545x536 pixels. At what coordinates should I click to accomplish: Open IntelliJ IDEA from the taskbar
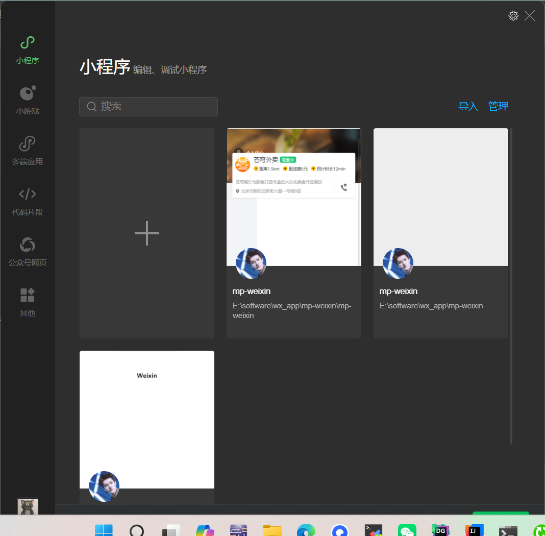tap(475, 530)
